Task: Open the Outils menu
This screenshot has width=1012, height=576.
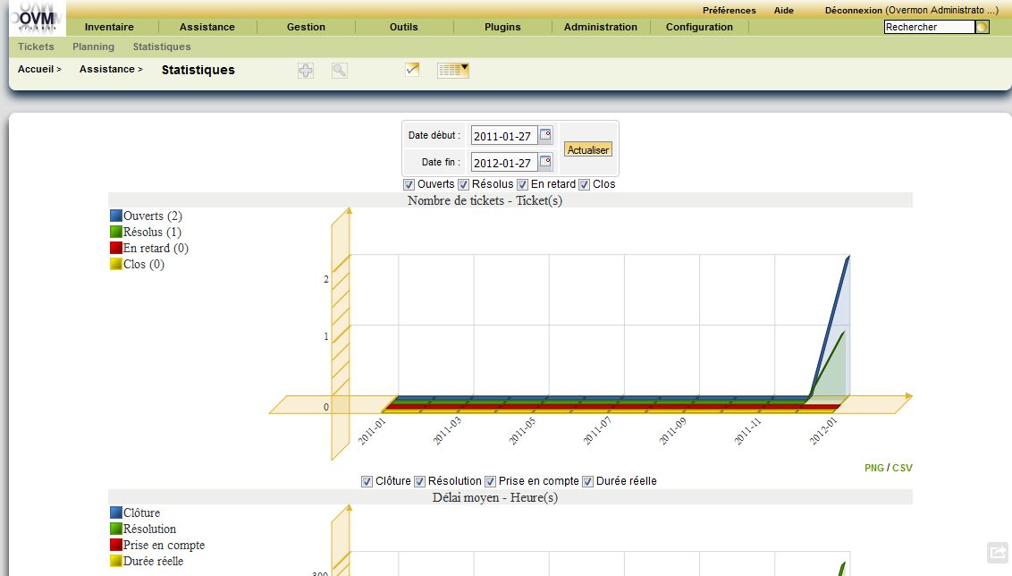Action: tap(404, 27)
